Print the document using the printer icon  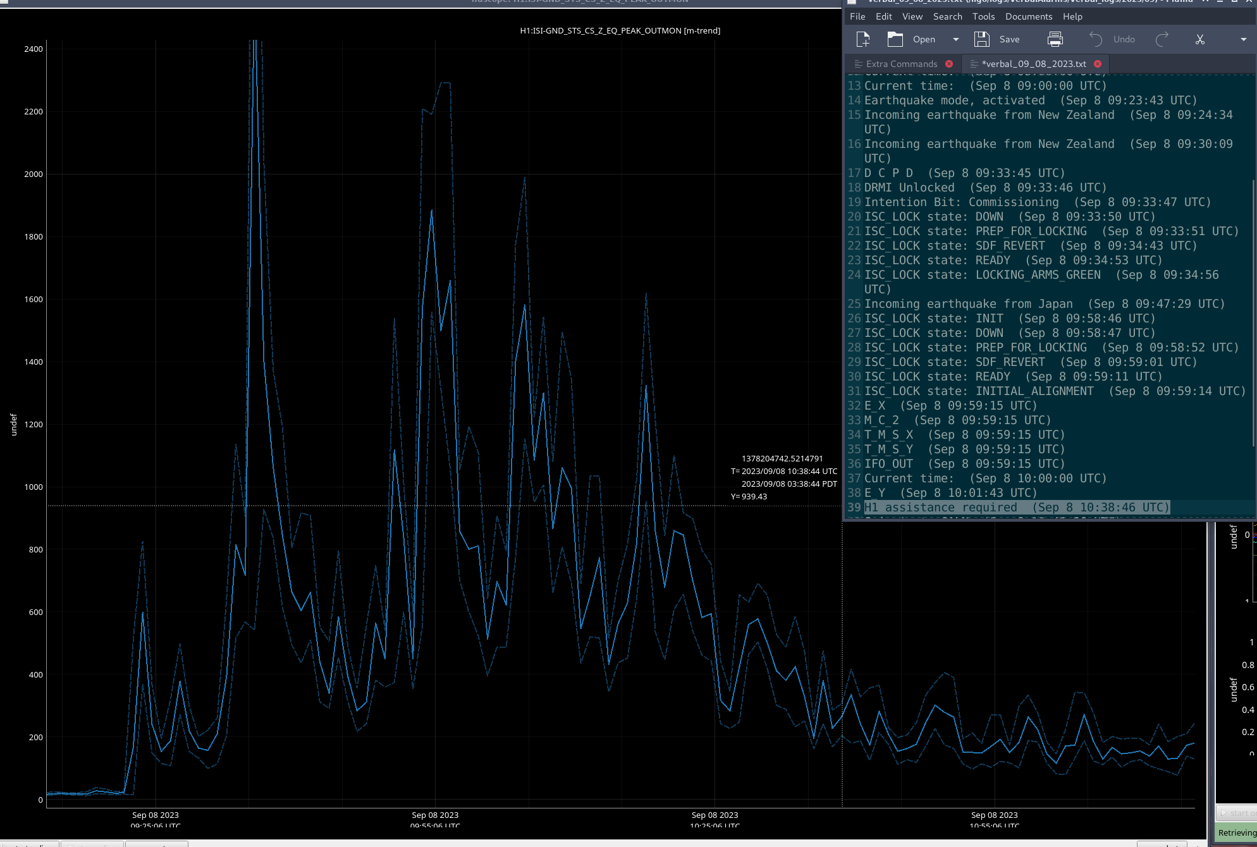[x=1055, y=39]
